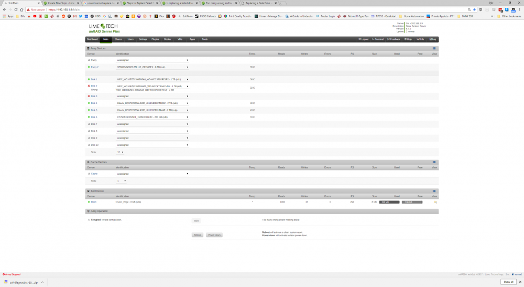Open the Disk 3 unassigned dropdown
Screen dimensions: 524x287
[x=152, y=96]
